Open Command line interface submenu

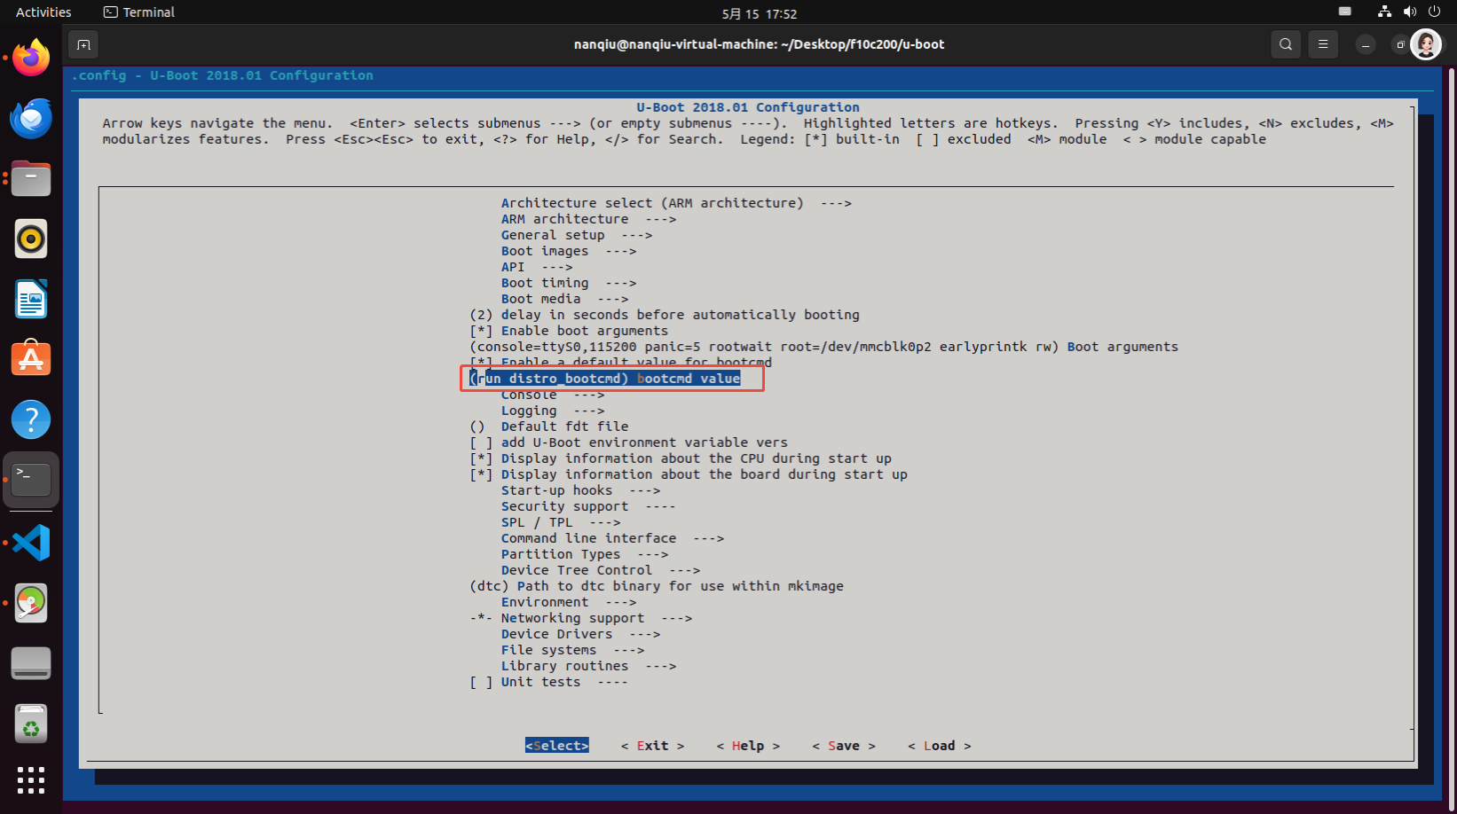[612, 538]
